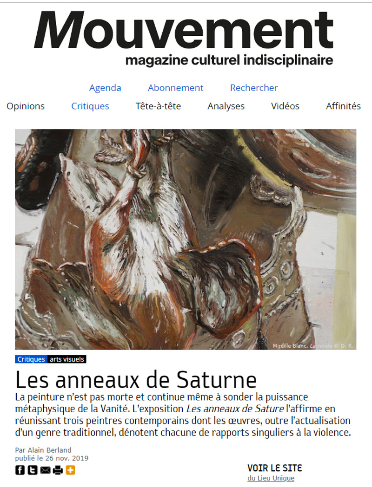Image resolution: width=372 pixels, height=487 pixels.
Task: Open Tête-à-tête menu section
Action: 158,106
